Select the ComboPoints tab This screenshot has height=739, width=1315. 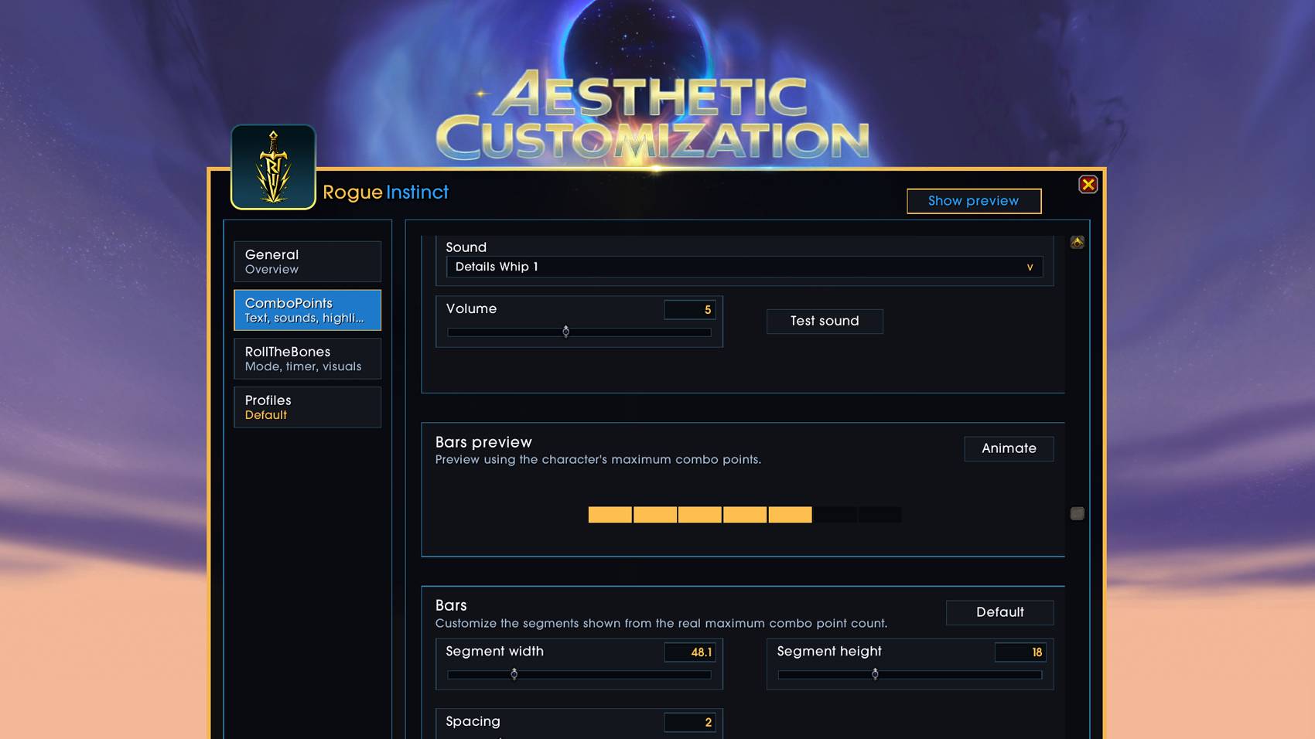pyautogui.click(x=307, y=310)
